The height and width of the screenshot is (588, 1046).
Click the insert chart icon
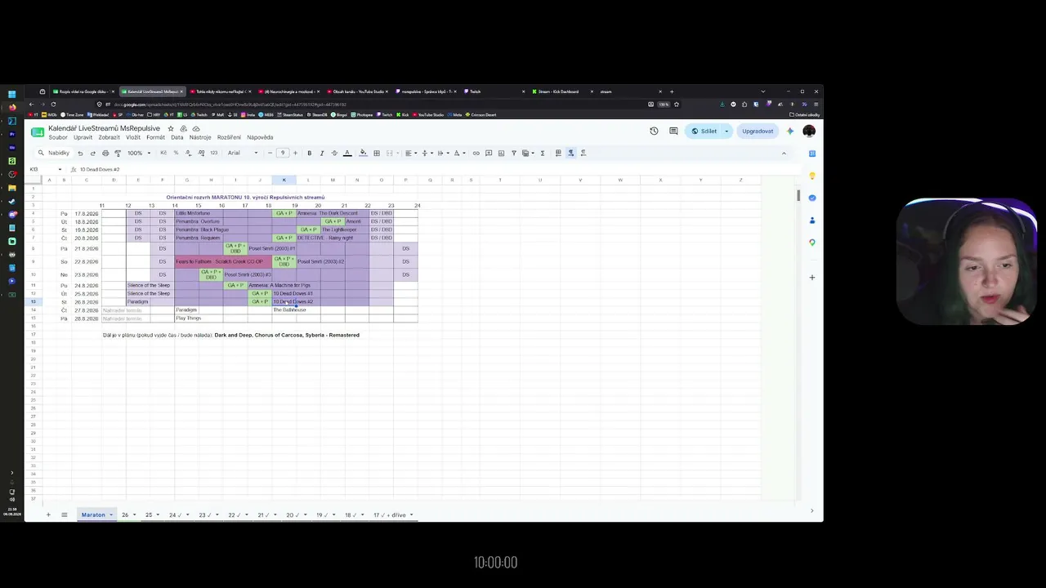point(501,153)
